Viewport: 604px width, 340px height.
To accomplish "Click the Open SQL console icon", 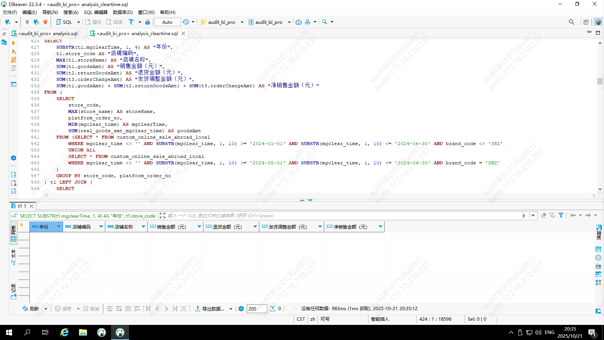I will point(14,84).
